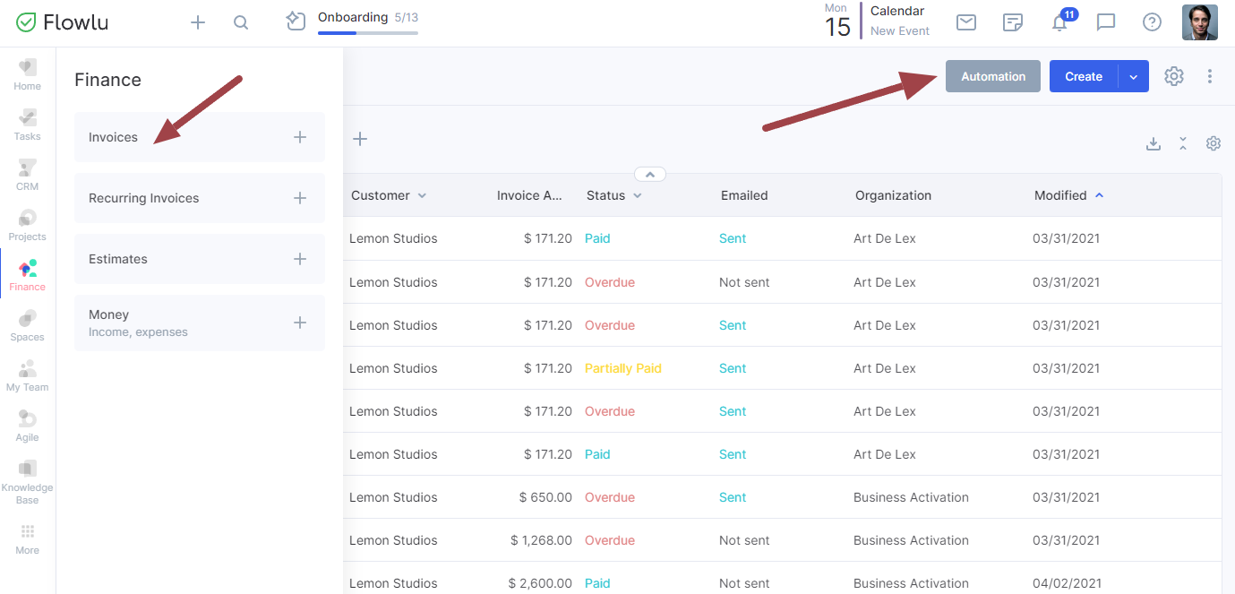Expand the Create button dropdown arrow
The height and width of the screenshot is (594, 1235).
(1134, 76)
